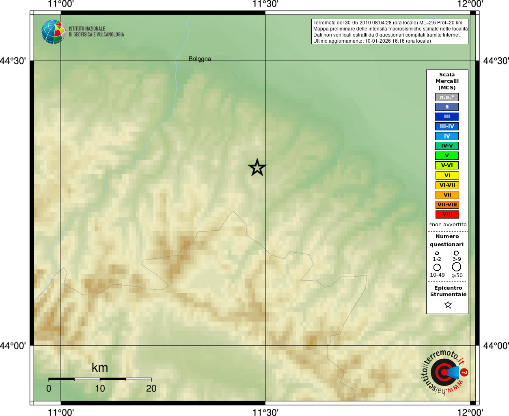Select the II intensity swatch
Image resolution: width=509 pixels, height=416 pixels.
click(x=447, y=107)
